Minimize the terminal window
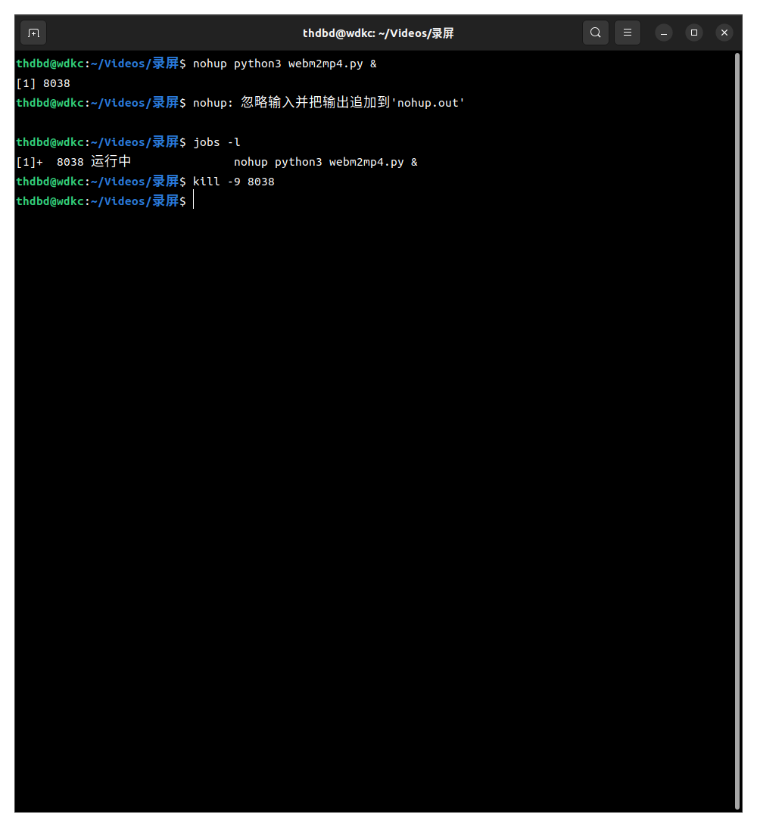Image resolution: width=757 pixels, height=827 pixels. click(664, 33)
